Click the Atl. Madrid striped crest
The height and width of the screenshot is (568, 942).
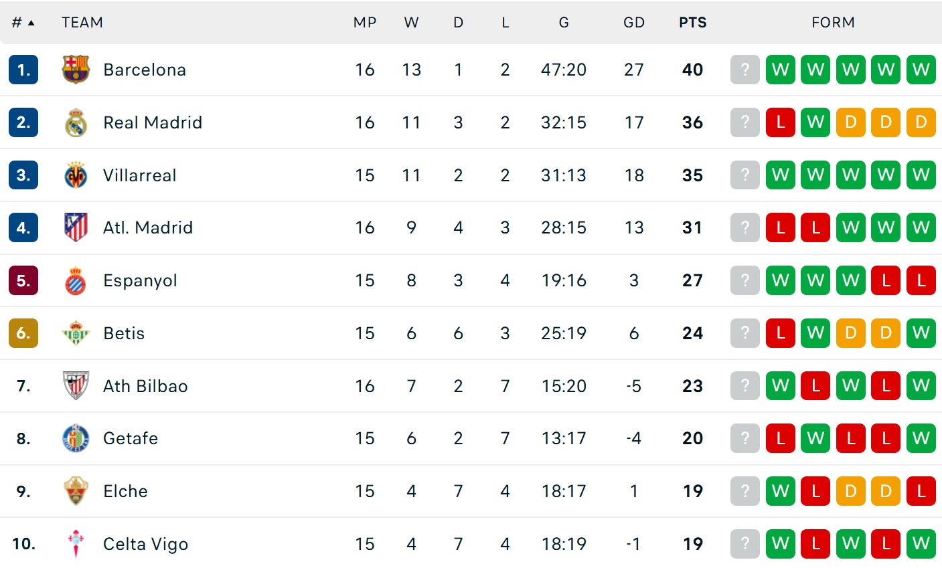(x=76, y=227)
